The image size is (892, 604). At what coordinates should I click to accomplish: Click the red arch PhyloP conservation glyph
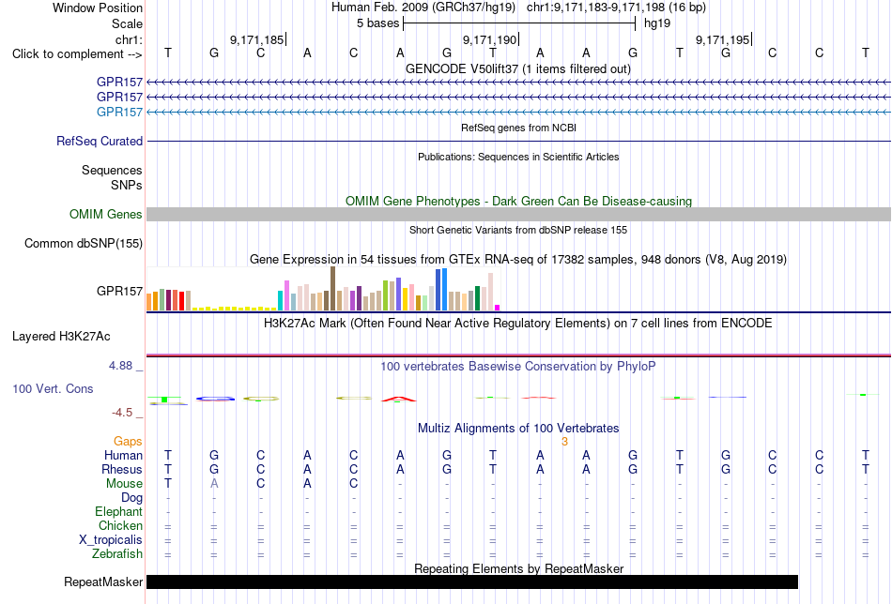point(399,399)
